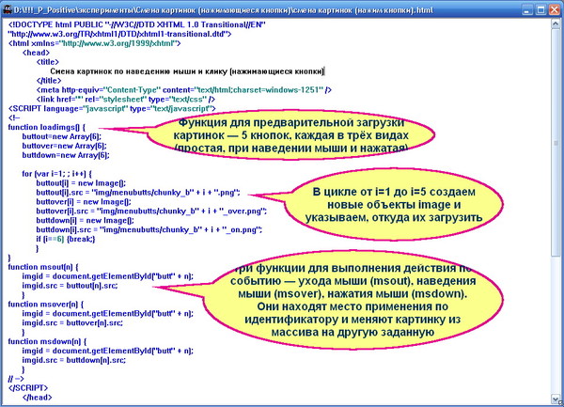Click the opening <head> tag line
This screenshot has width=564, height=407.
[x=36, y=53]
